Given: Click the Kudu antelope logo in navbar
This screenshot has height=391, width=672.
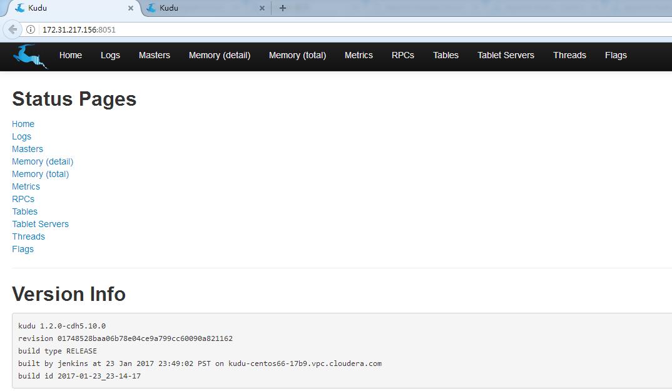Looking at the screenshot, I should click(x=29, y=56).
